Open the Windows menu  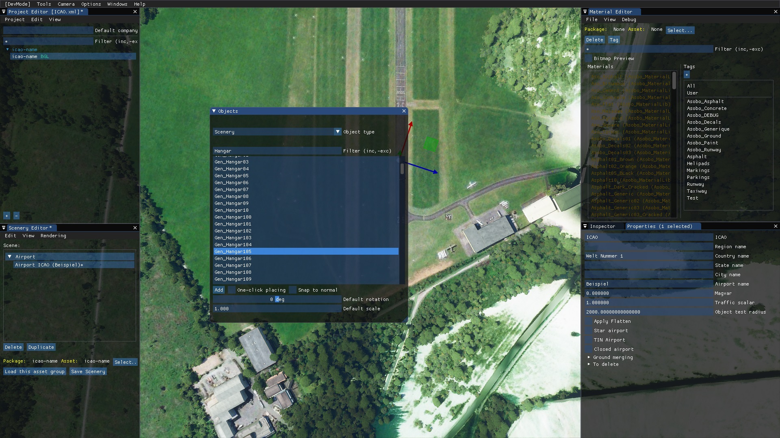pos(117,4)
